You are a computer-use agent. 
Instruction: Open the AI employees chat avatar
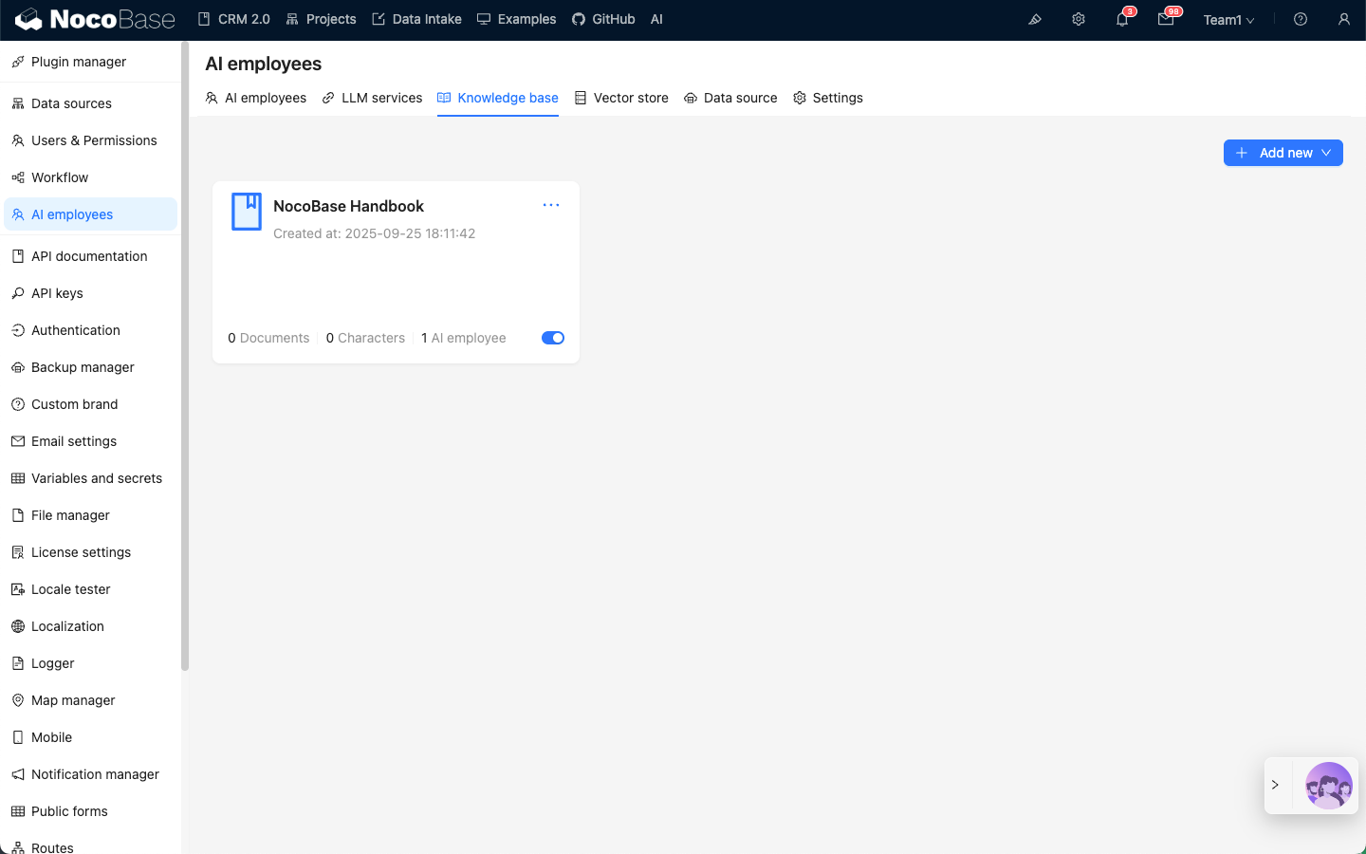[1328, 786]
